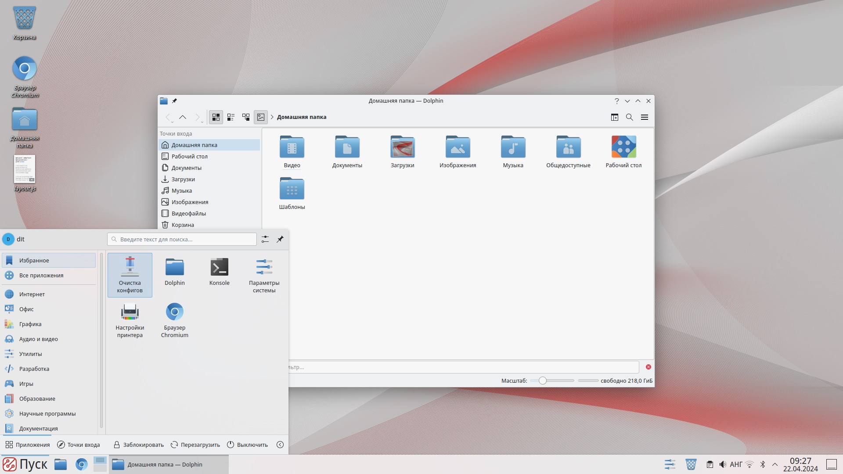Click the launcher search input field
Image resolution: width=843 pixels, height=474 pixels.
tap(181, 239)
